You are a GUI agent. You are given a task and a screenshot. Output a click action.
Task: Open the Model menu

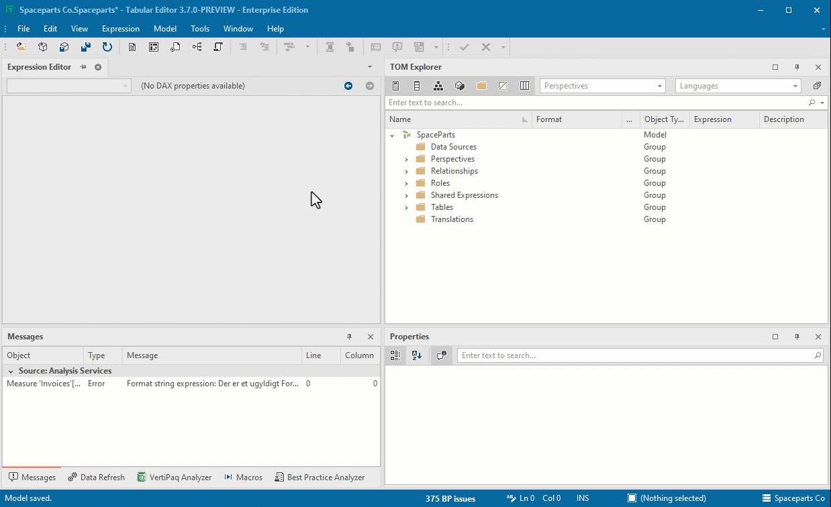pyautogui.click(x=164, y=28)
